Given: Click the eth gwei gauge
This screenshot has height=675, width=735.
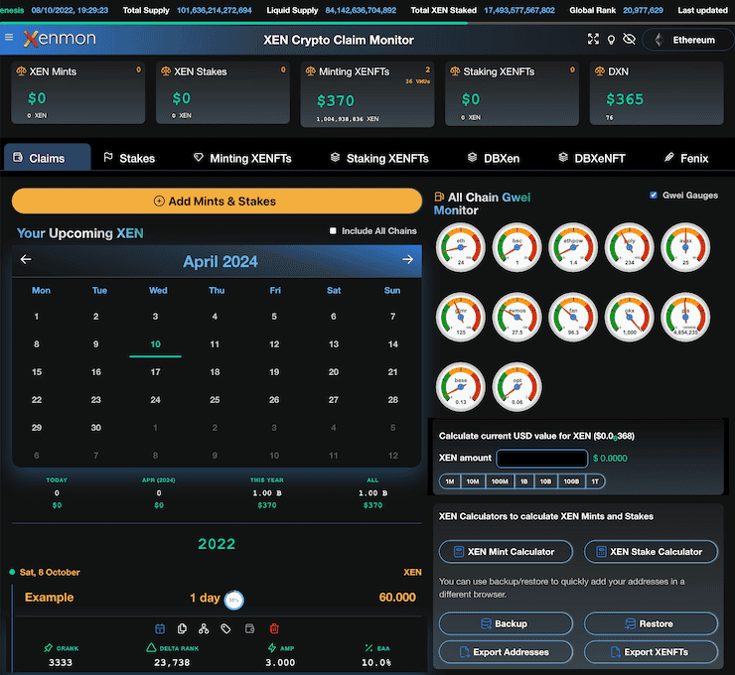Looking at the screenshot, I should pos(460,247).
